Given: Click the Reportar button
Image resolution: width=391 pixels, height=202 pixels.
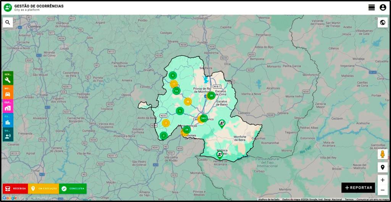Looking at the screenshot, I should (x=358, y=188).
